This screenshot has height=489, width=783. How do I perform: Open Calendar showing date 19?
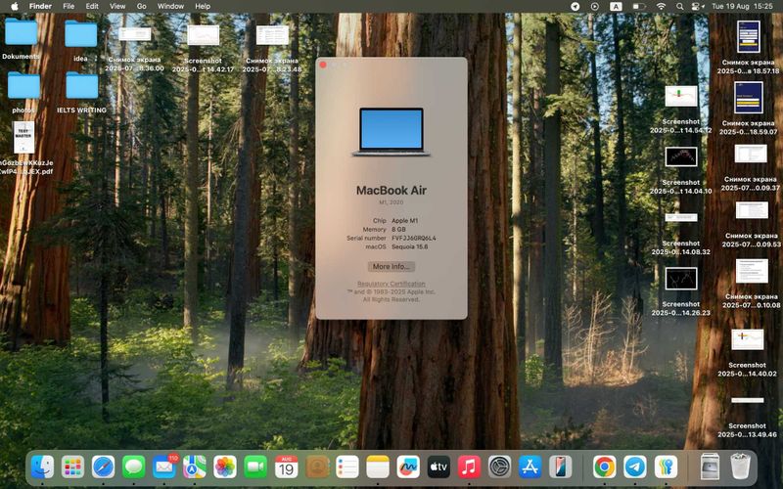tap(286, 467)
